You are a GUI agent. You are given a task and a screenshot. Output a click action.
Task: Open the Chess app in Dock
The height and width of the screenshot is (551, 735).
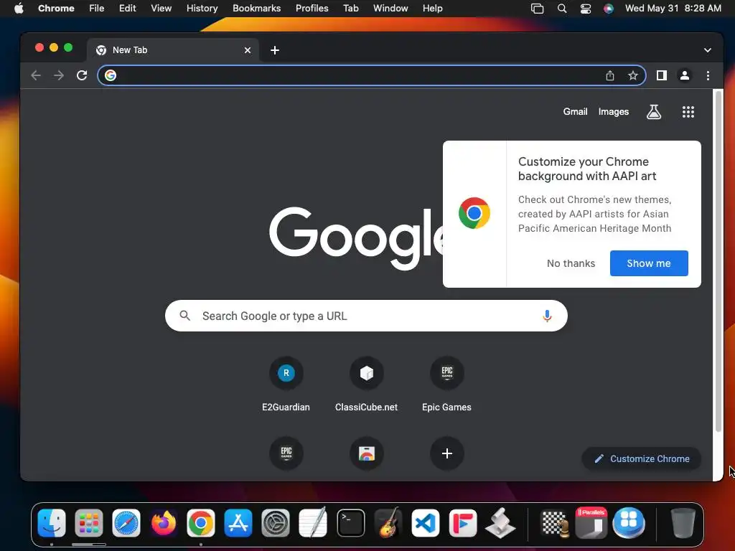click(555, 522)
